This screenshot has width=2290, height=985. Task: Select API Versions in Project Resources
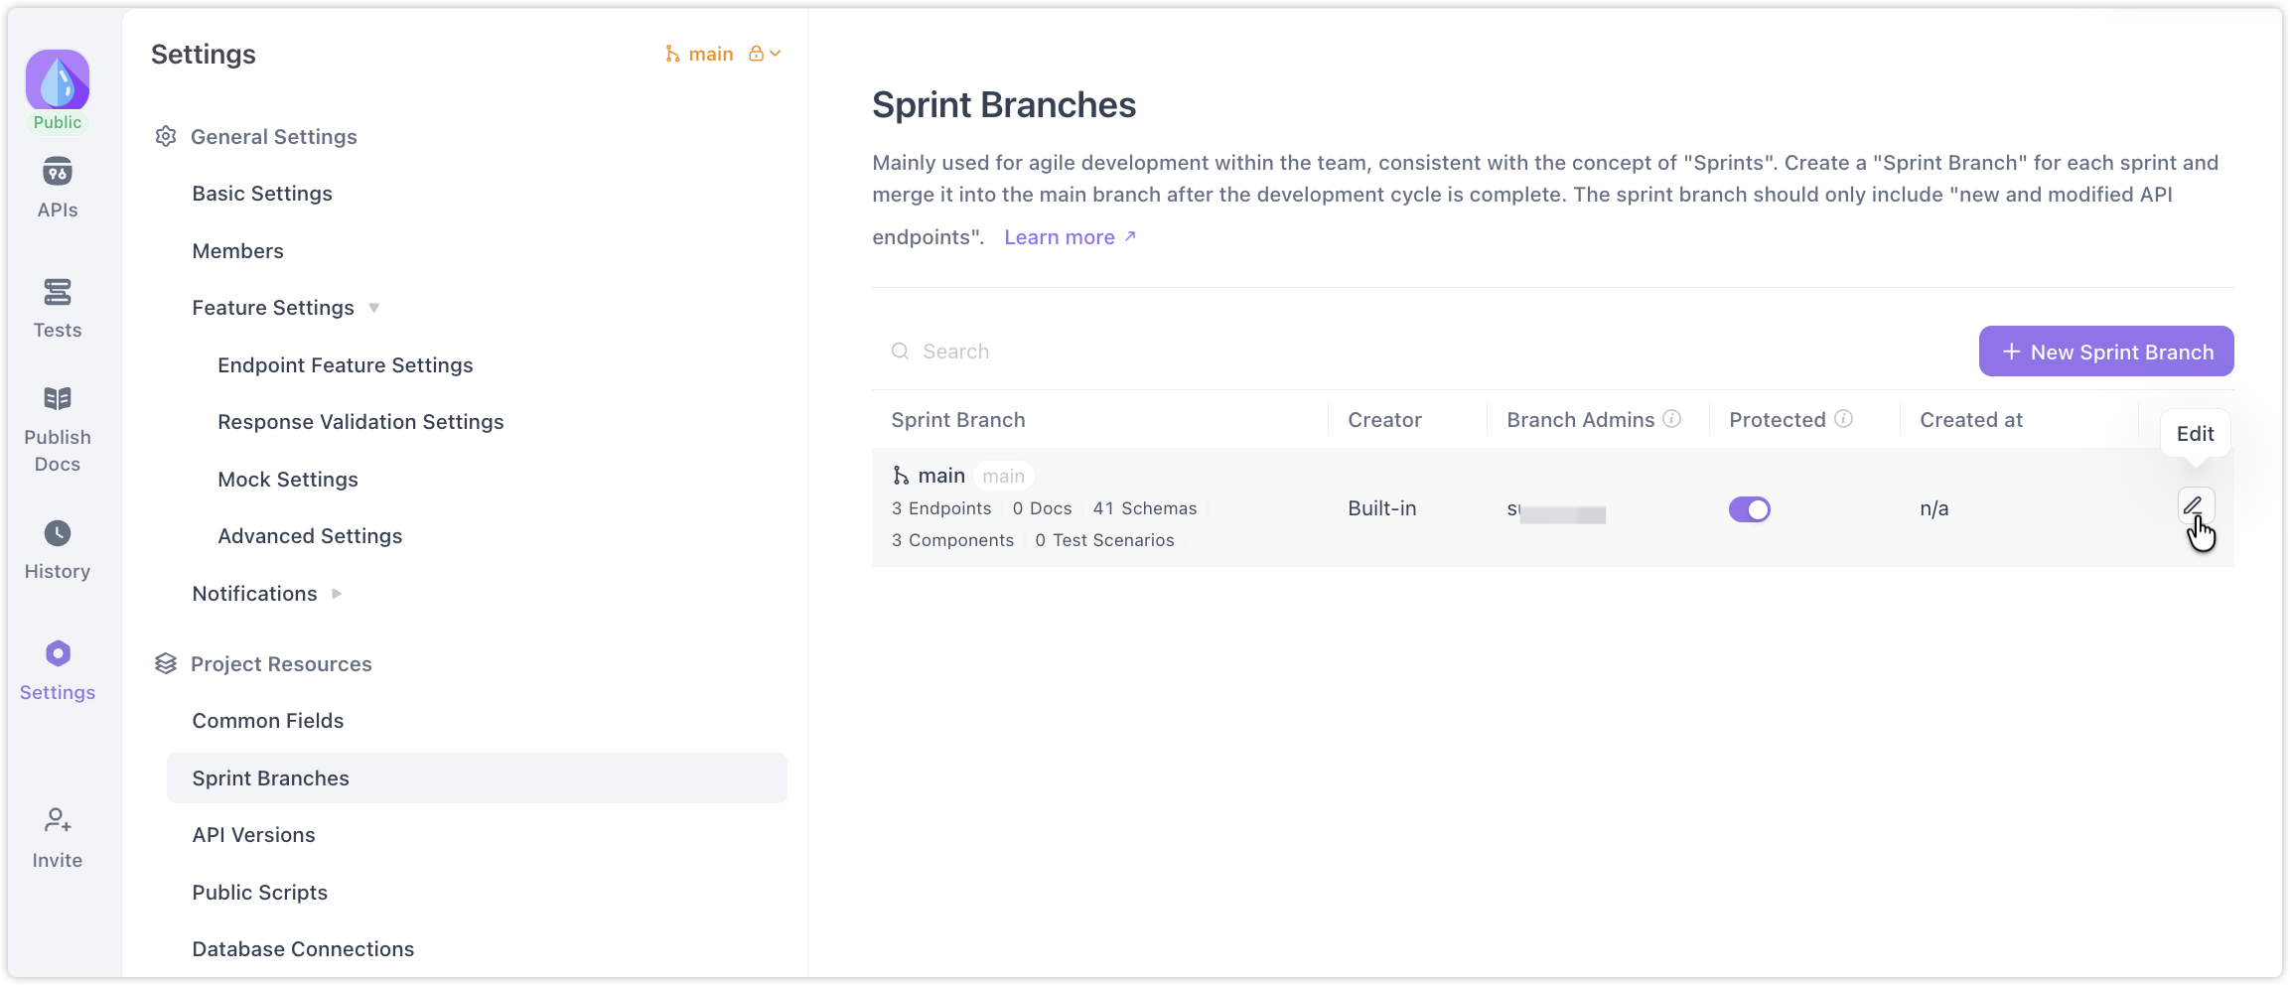coord(253,835)
